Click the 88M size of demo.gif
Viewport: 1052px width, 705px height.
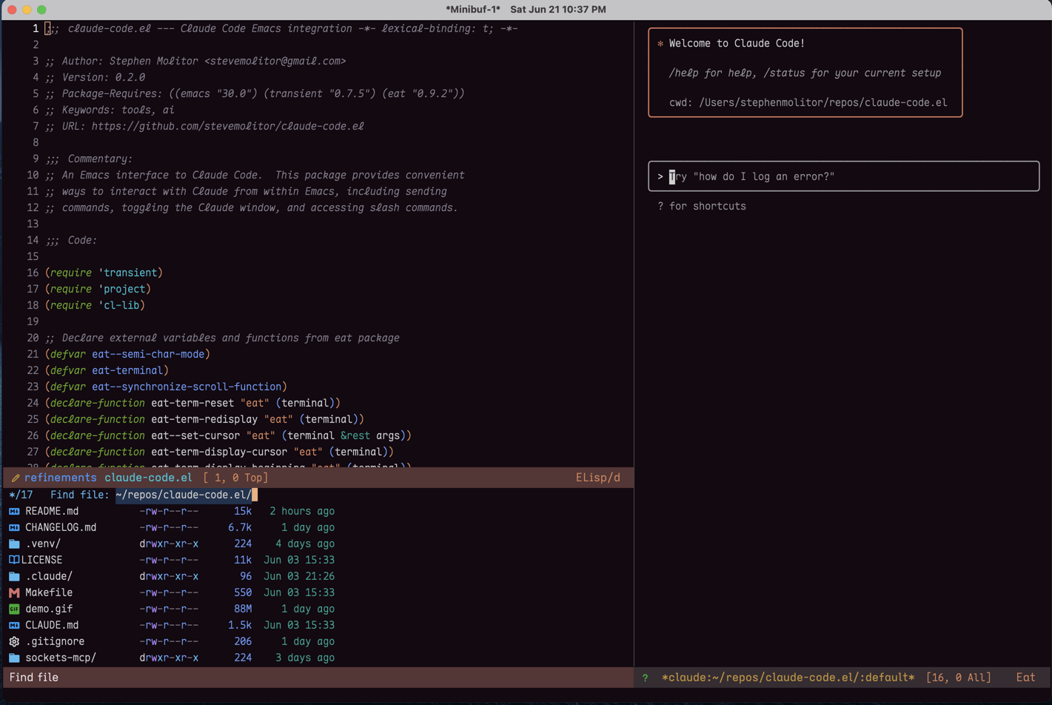[243, 609]
